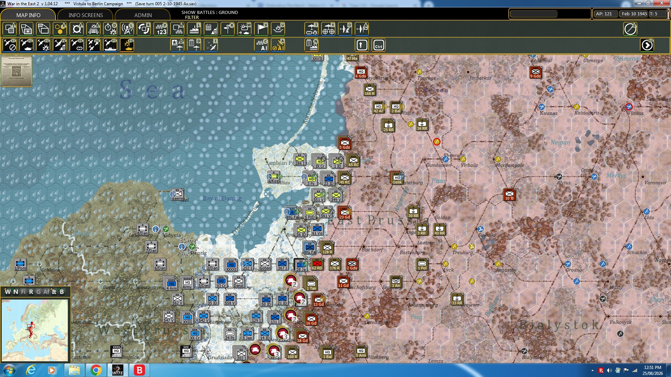671x377 pixels.
Task: Click the Feb 10 1945 date display
Action: (634, 14)
